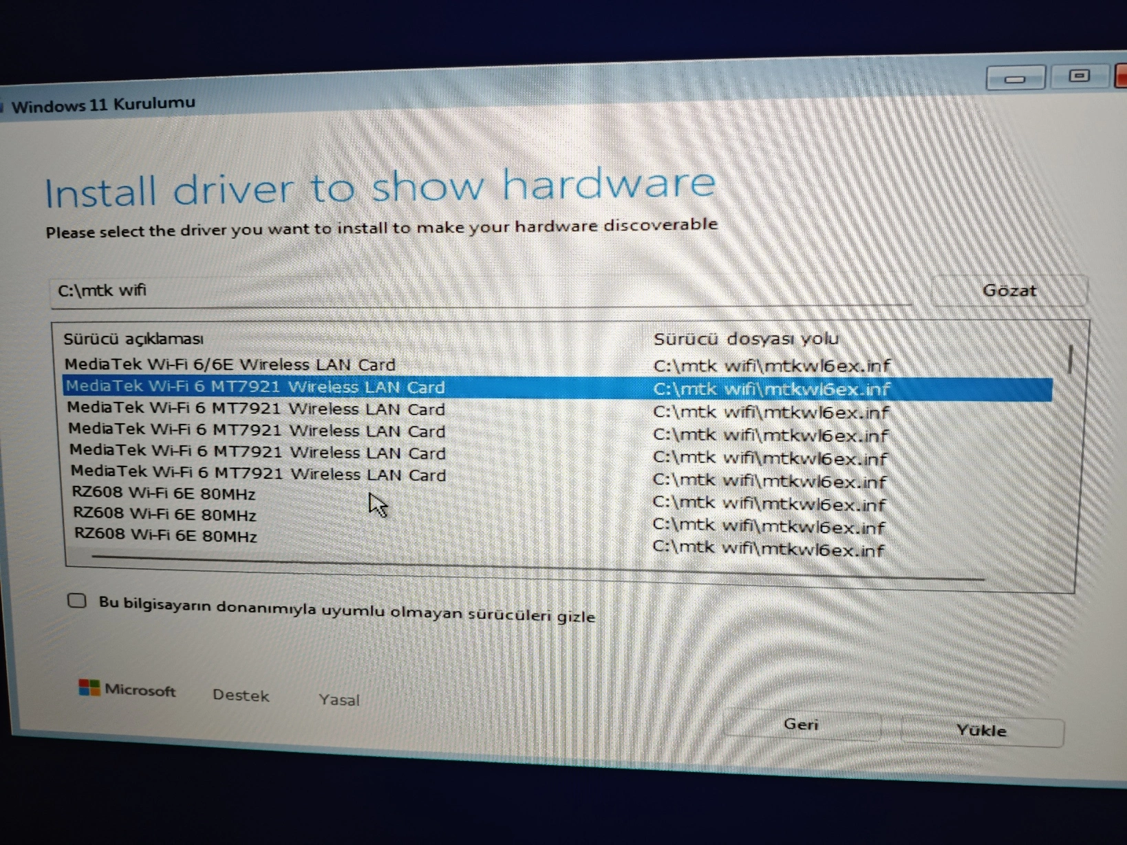Install the driver with the Yükle button

pos(982,730)
